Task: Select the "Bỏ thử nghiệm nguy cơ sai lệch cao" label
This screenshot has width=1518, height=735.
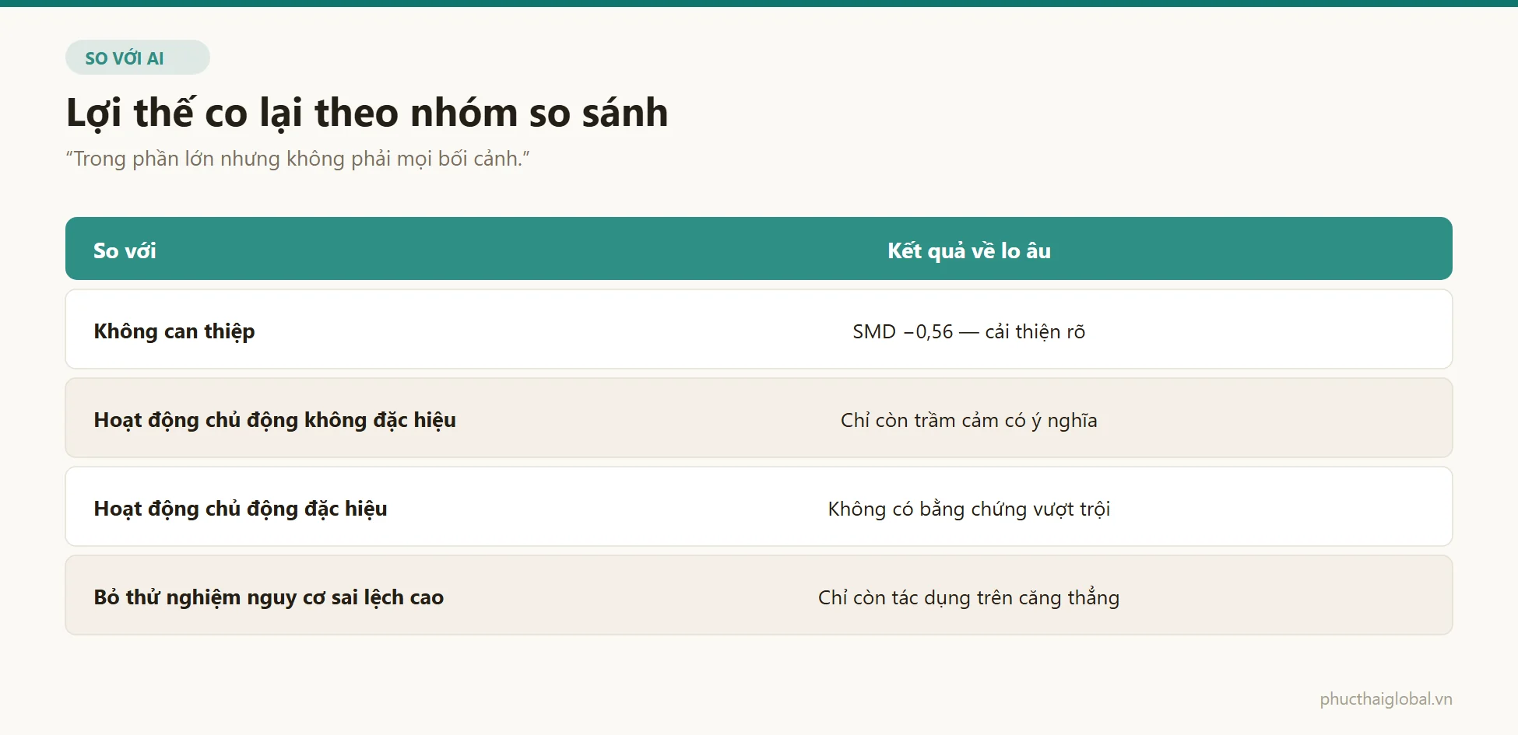Action: tap(269, 597)
